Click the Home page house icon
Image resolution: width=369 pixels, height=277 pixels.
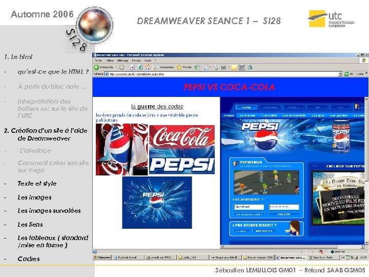coord(148,67)
